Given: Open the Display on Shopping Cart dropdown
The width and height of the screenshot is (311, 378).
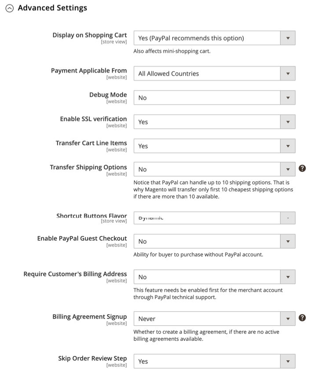Looking at the screenshot, I should [214, 38].
